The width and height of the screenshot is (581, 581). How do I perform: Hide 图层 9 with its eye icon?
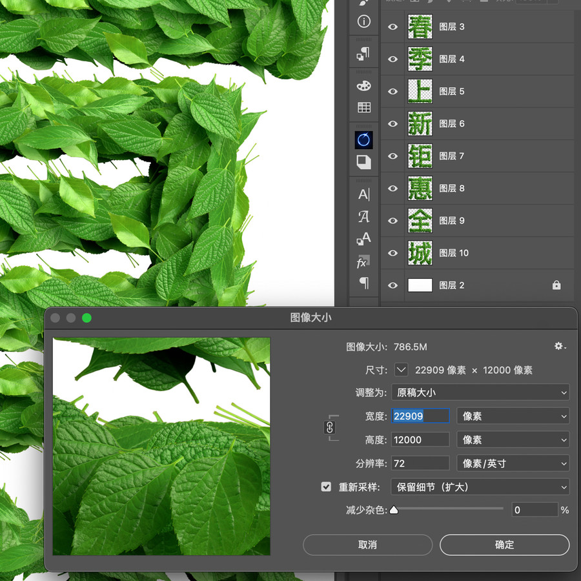point(392,221)
